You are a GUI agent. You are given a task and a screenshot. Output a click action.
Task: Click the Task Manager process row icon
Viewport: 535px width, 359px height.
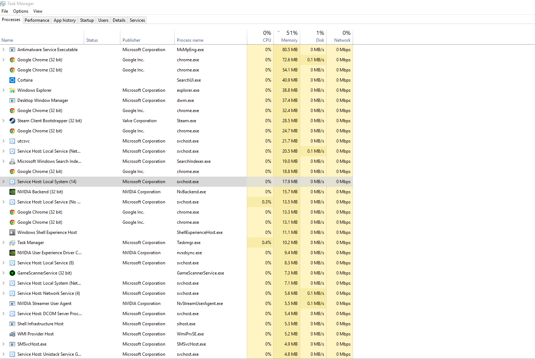pos(12,243)
